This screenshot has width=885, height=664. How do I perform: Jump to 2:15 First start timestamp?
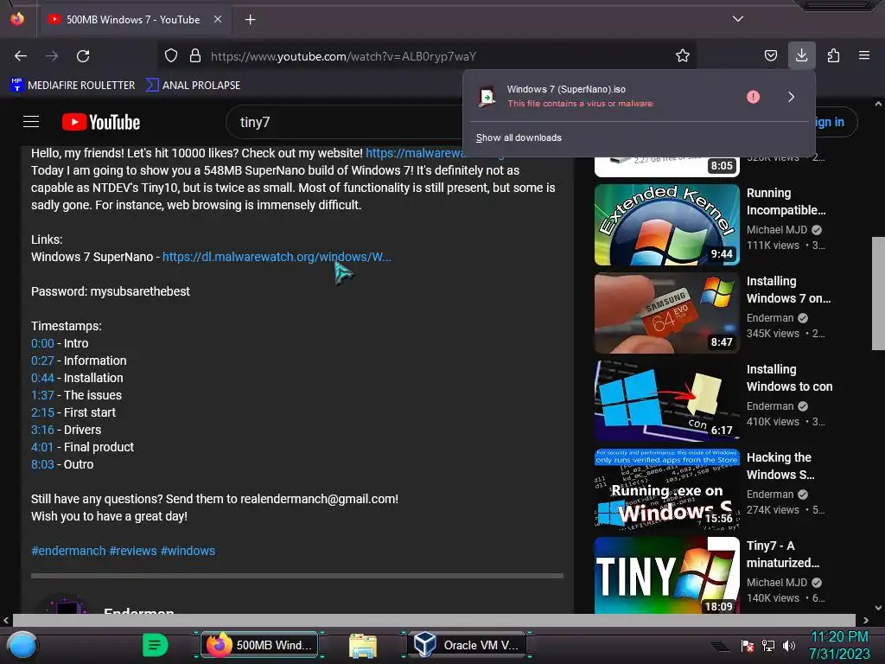click(42, 412)
